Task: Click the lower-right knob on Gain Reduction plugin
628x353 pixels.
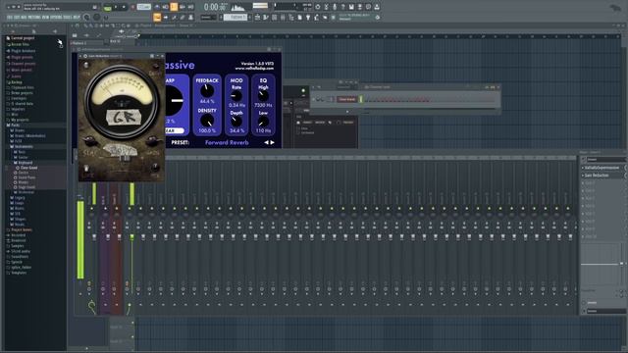Action: click(155, 168)
